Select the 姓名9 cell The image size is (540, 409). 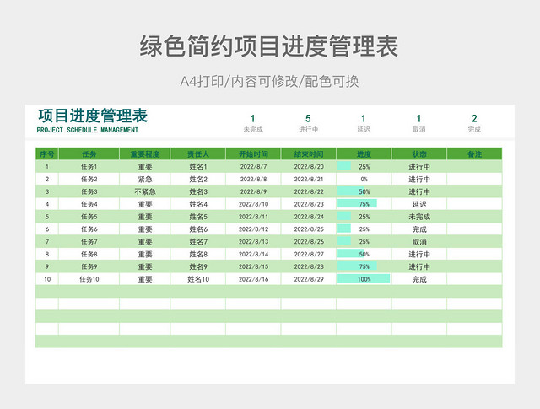pyautogui.click(x=198, y=266)
